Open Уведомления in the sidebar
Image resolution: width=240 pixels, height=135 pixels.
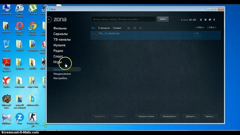tap(62, 74)
